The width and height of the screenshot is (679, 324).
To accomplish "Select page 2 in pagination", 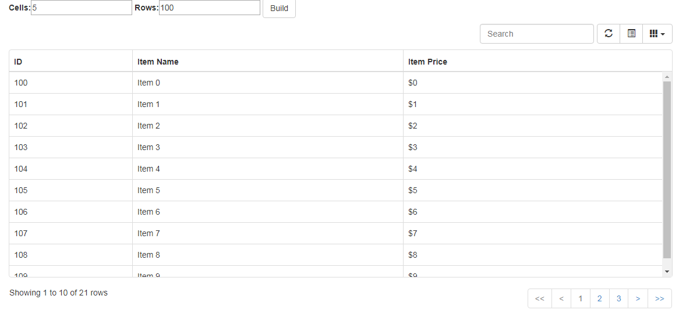I will coord(599,298).
